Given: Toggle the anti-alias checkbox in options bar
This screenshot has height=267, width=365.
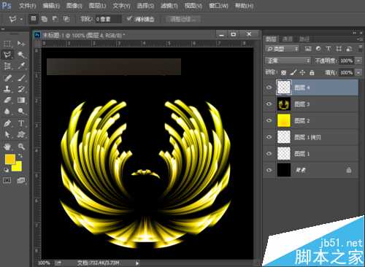Looking at the screenshot, I should [x=129, y=19].
